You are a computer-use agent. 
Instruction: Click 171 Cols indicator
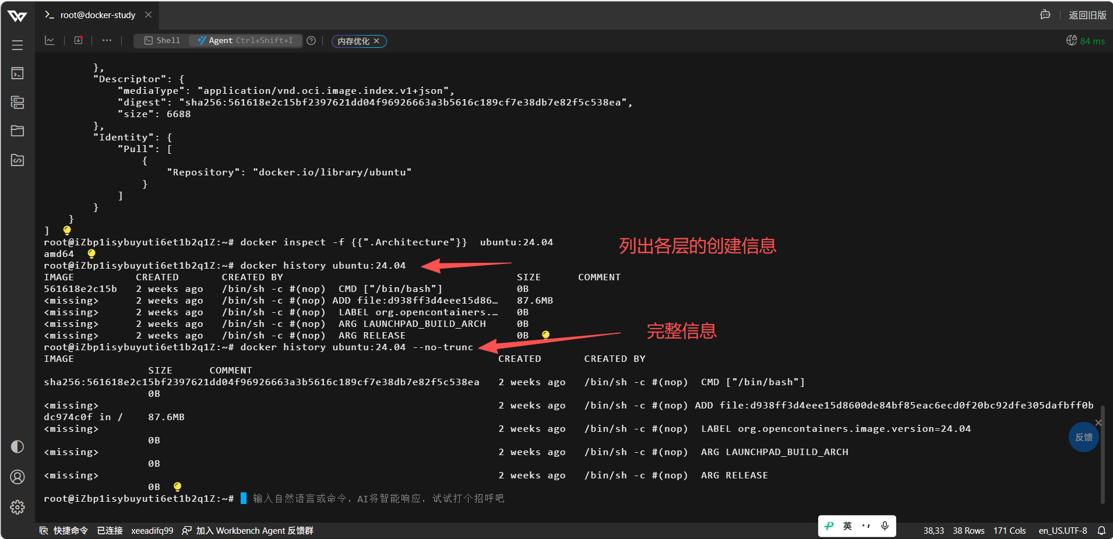(1009, 530)
